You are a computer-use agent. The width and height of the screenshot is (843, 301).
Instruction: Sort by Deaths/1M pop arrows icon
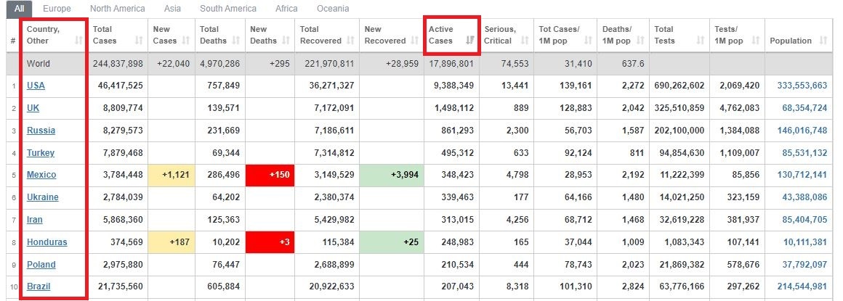tap(640, 41)
